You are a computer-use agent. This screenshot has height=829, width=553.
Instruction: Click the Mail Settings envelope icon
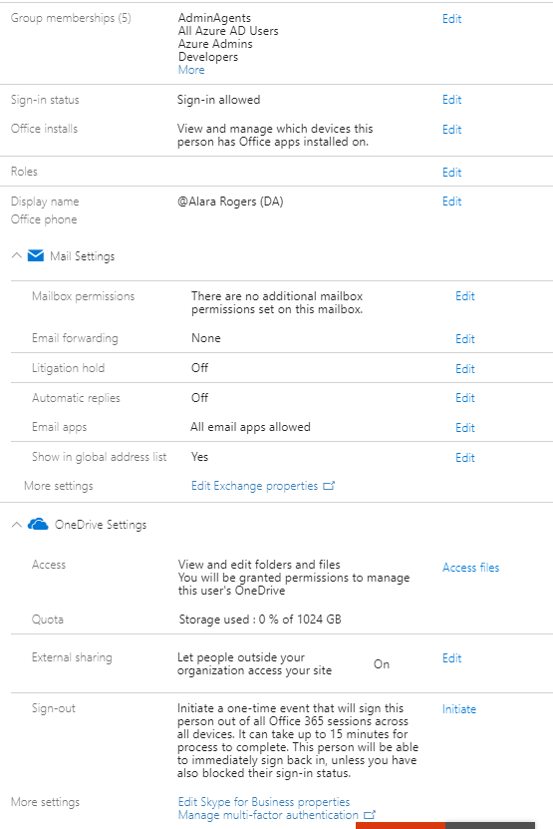click(x=36, y=256)
